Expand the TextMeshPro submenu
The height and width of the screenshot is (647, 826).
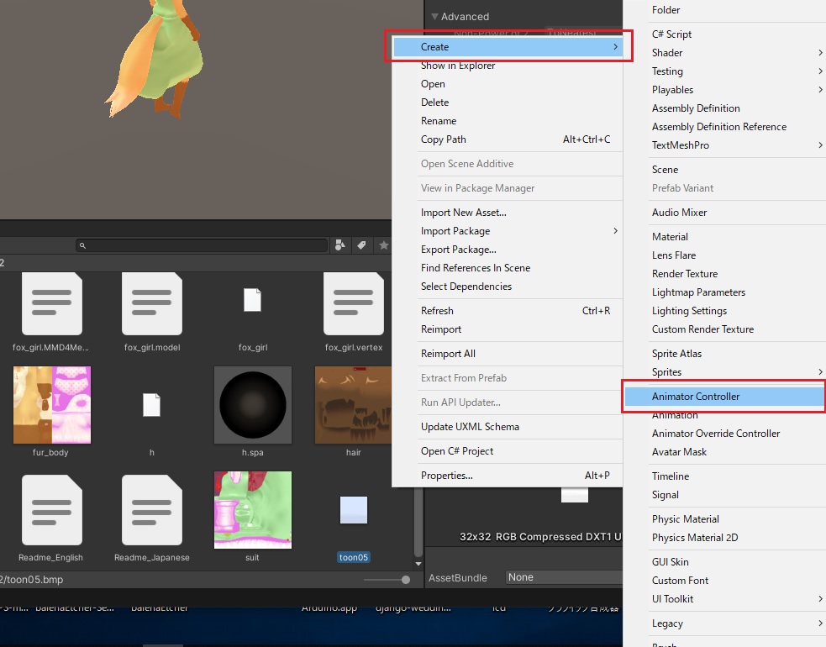pos(724,145)
